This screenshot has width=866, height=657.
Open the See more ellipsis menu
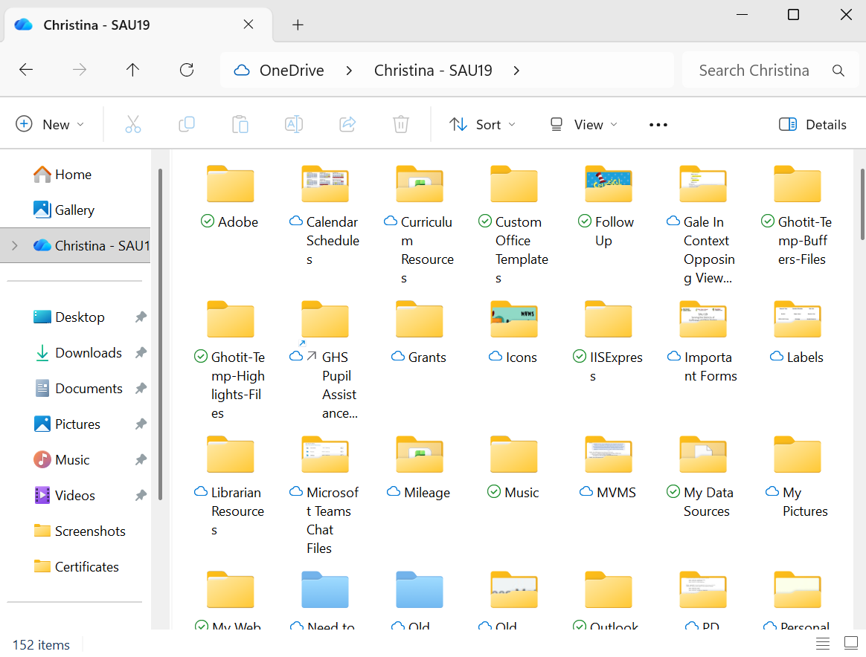coord(658,124)
